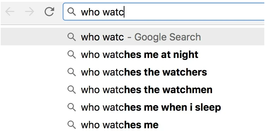Click the search icon beside 'who watc - Google Search'
Viewport: 265px width, 136px height.
click(71, 37)
